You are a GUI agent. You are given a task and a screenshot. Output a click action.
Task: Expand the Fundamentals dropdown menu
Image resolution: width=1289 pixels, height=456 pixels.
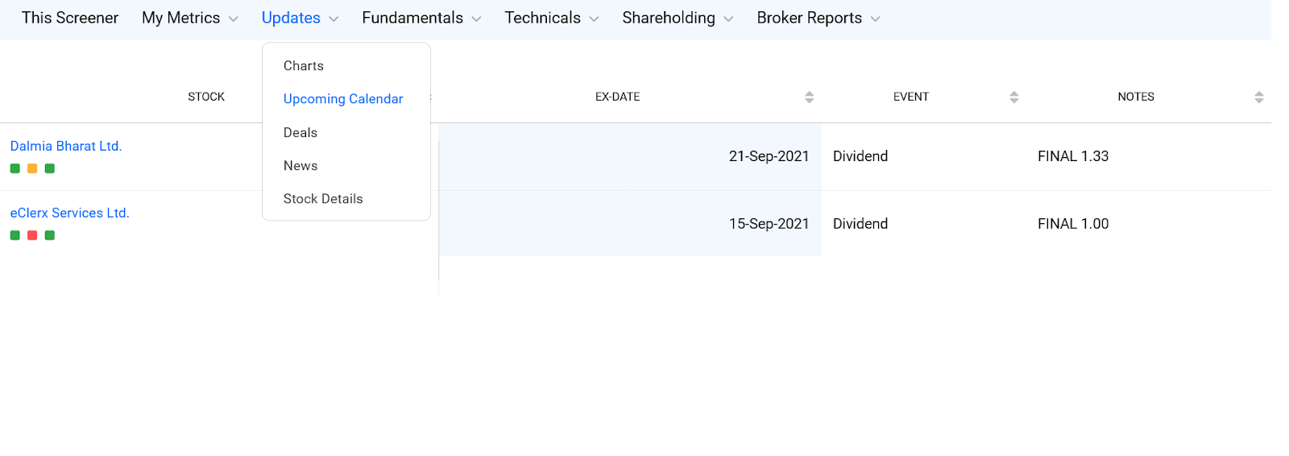[x=421, y=18]
